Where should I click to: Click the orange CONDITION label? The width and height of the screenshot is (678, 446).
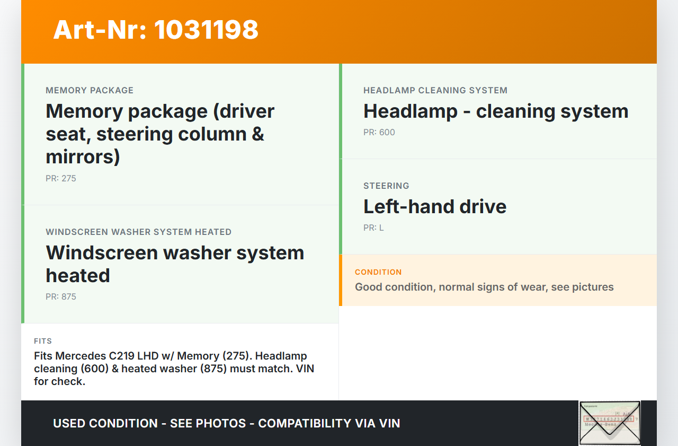[x=378, y=272]
